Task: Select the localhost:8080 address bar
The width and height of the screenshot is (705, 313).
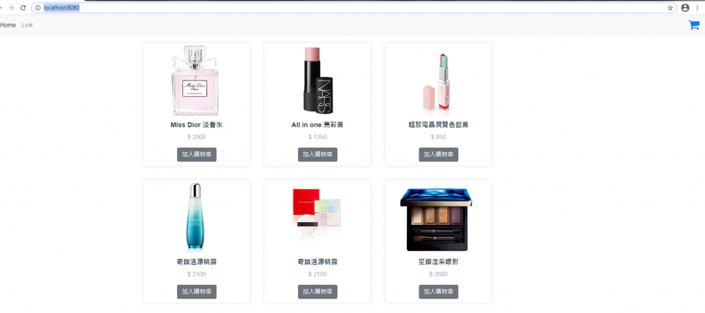Action: pyautogui.click(x=354, y=8)
